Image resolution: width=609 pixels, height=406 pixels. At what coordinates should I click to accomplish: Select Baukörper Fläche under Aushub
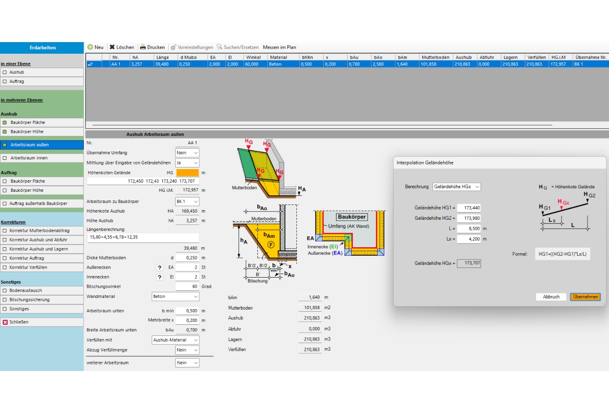tap(42, 123)
